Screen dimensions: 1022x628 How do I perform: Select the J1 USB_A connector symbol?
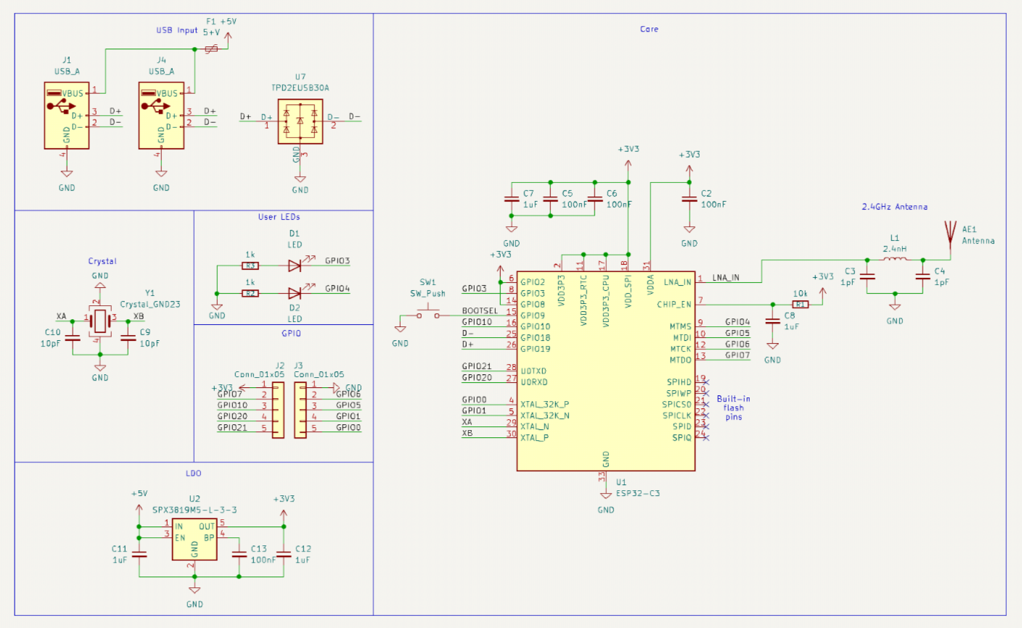click(67, 115)
